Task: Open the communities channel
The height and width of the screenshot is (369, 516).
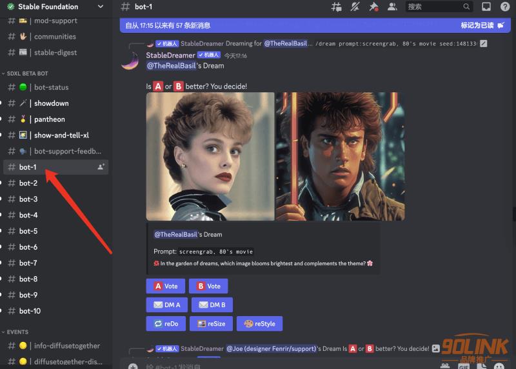Action: click(56, 37)
